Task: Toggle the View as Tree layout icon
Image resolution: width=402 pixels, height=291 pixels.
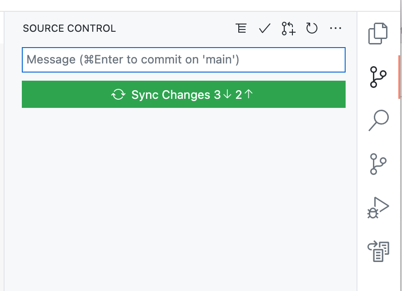Action: (x=241, y=28)
